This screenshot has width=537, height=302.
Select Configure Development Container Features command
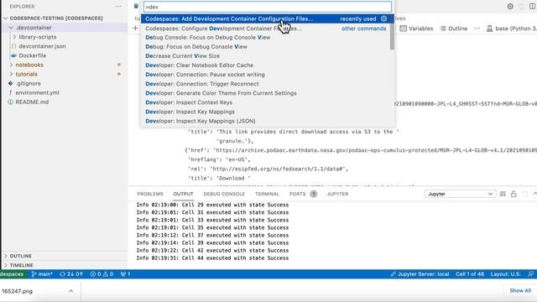pyautogui.click(x=265, y=29)
